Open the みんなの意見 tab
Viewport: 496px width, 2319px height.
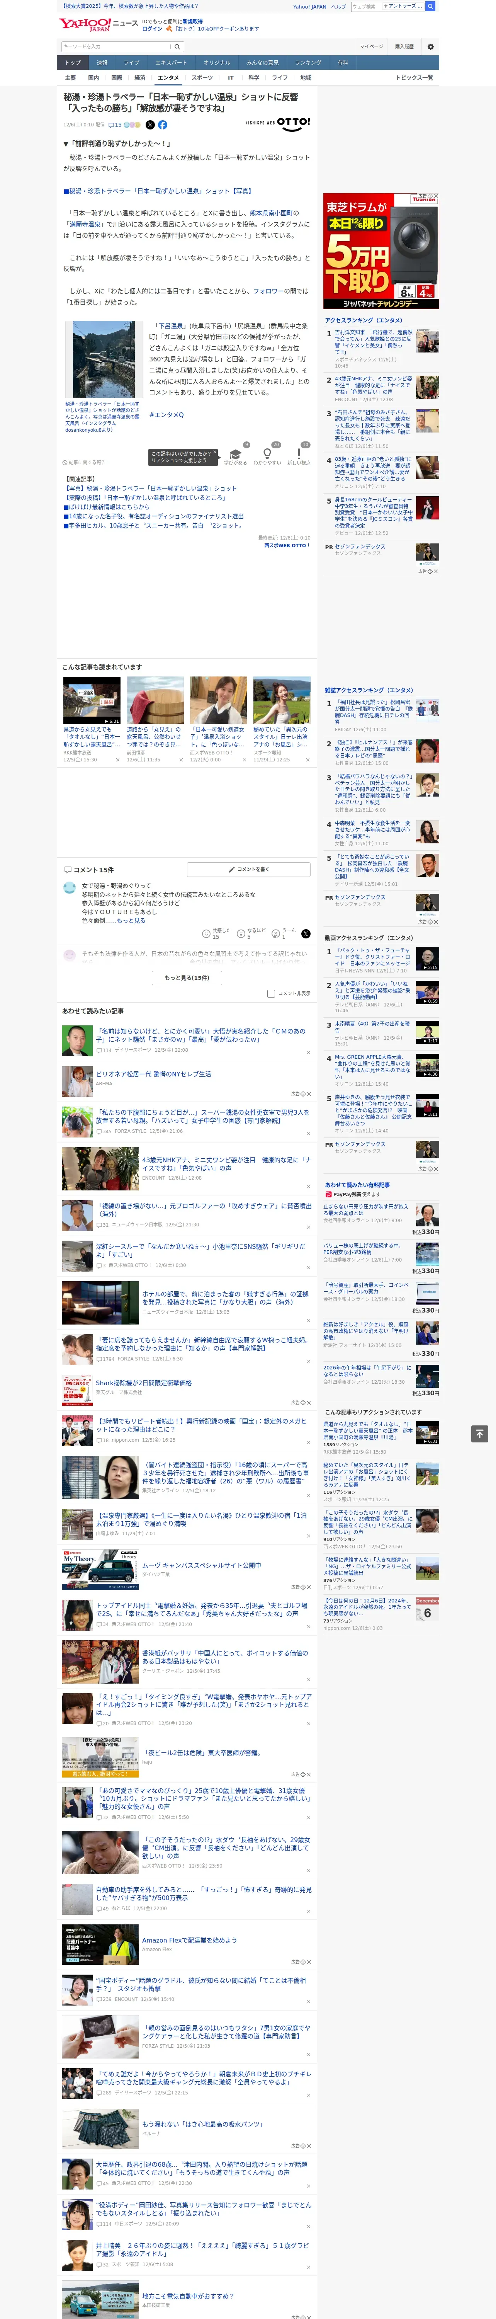262,63
